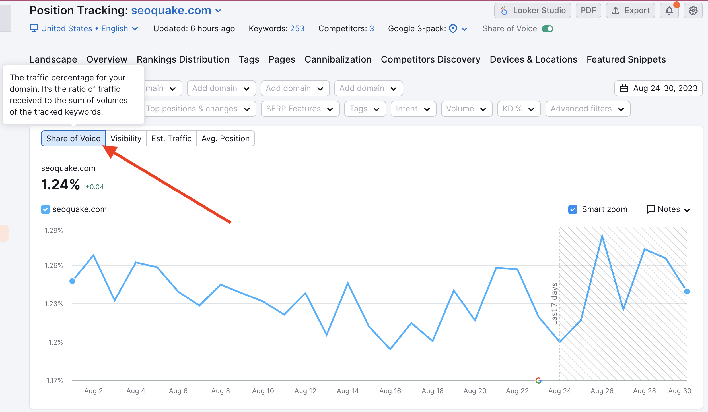
Task: Expand the Advanced filters dropdown
Action: tap(587, 109)
